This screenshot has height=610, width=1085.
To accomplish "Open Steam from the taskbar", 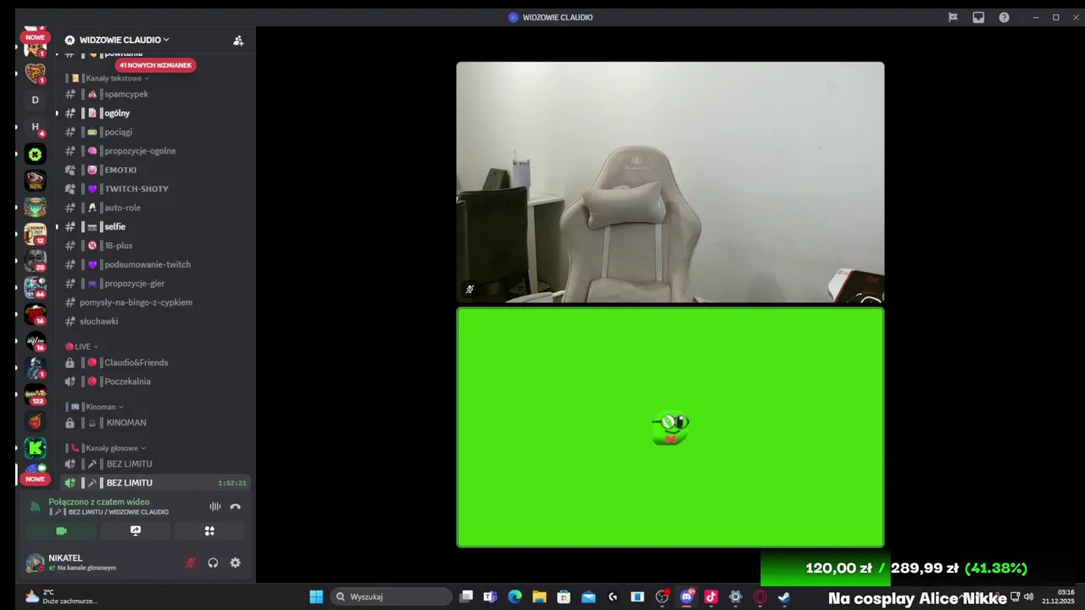I will [x=784, y=596].
